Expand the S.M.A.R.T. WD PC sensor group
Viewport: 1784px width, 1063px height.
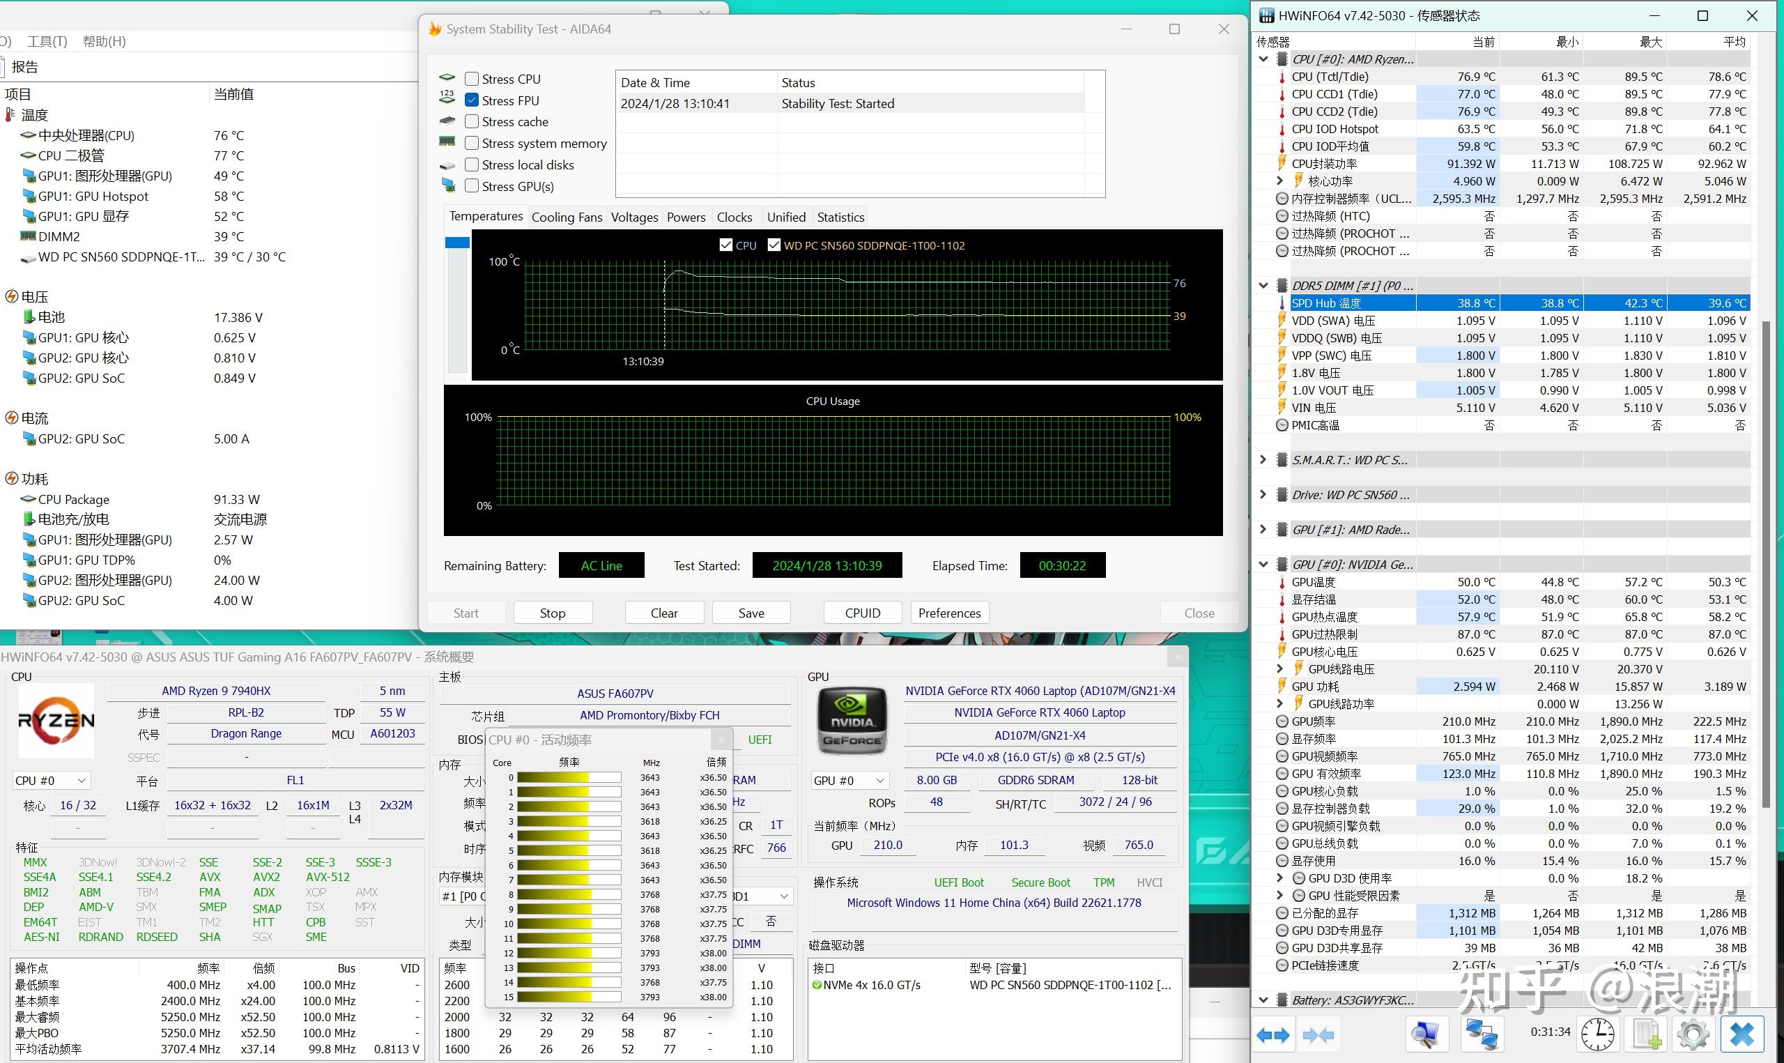[x=1263, y=460]
